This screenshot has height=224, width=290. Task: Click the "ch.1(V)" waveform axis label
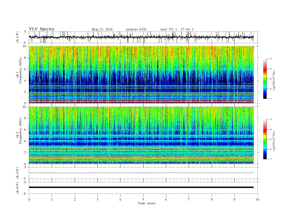(18, 37)
